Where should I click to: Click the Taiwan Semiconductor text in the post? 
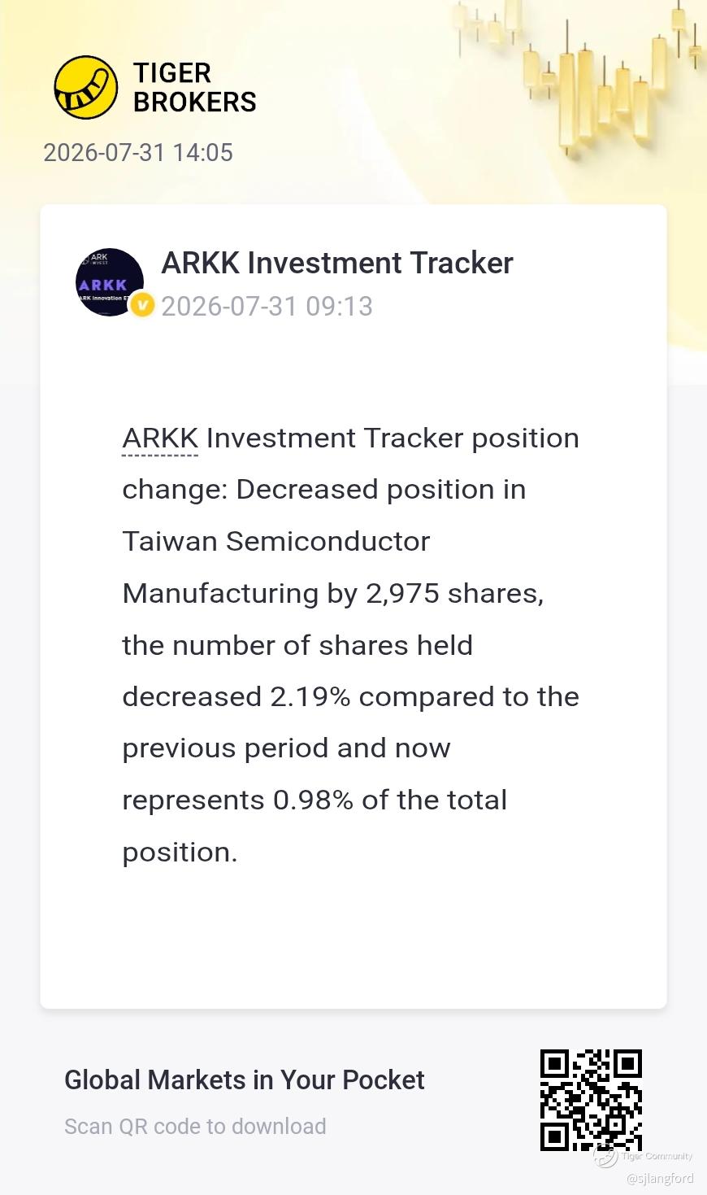tap(276, 541)
